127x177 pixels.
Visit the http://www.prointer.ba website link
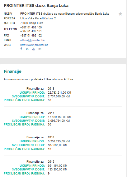[x=34, y=45]
